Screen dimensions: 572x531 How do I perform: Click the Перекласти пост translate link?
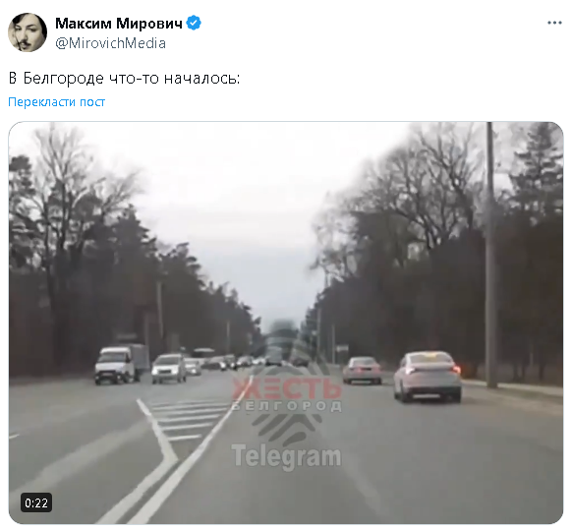click(57, 102)
